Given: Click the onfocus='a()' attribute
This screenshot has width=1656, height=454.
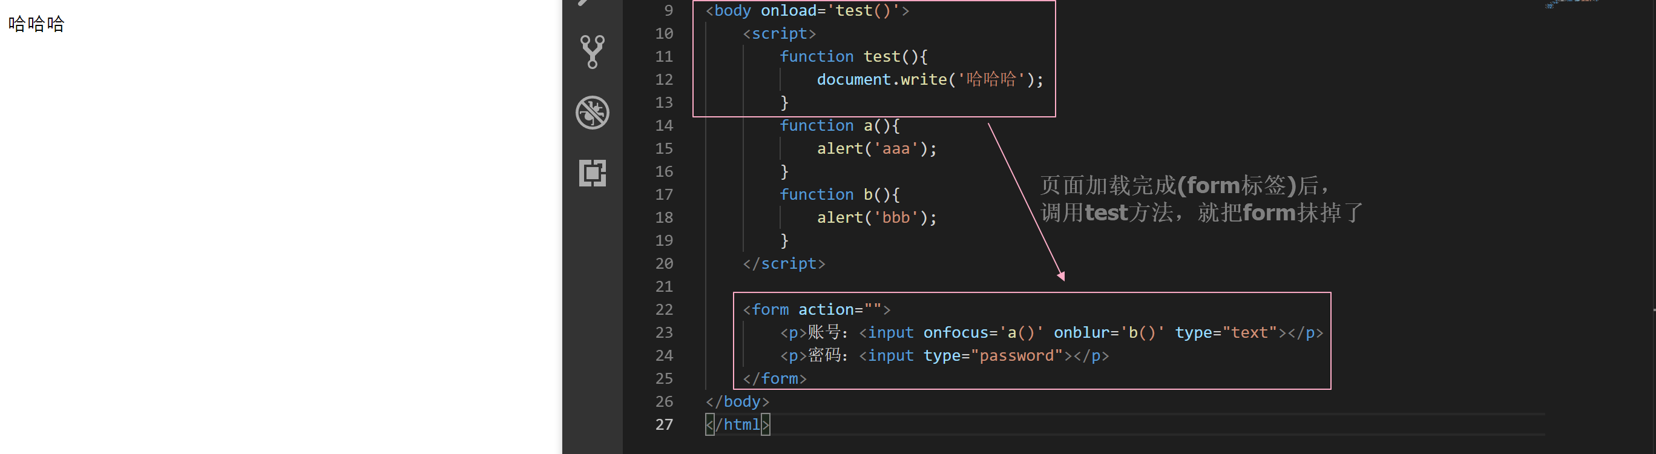Looking at the screenshot, I should tap(984, 332).
